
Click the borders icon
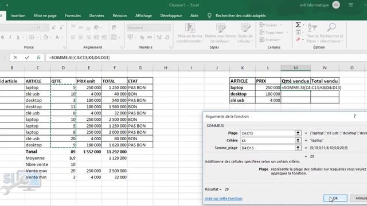coord(32,37)
